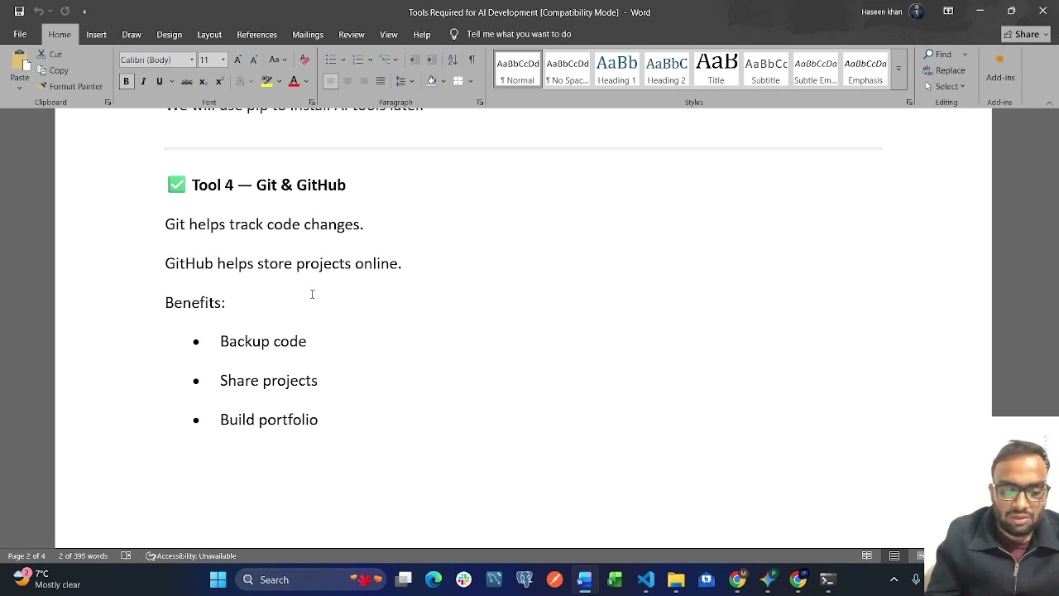This screenshot has width=1059, height=596.
Task: Open the font size dropdown
Action: pyautogui.click(x=223, y=60)
